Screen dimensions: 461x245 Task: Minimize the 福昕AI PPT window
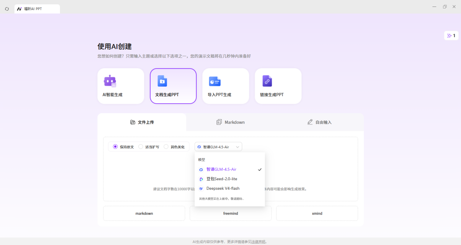pyautogui.click(x=434, y=7)
